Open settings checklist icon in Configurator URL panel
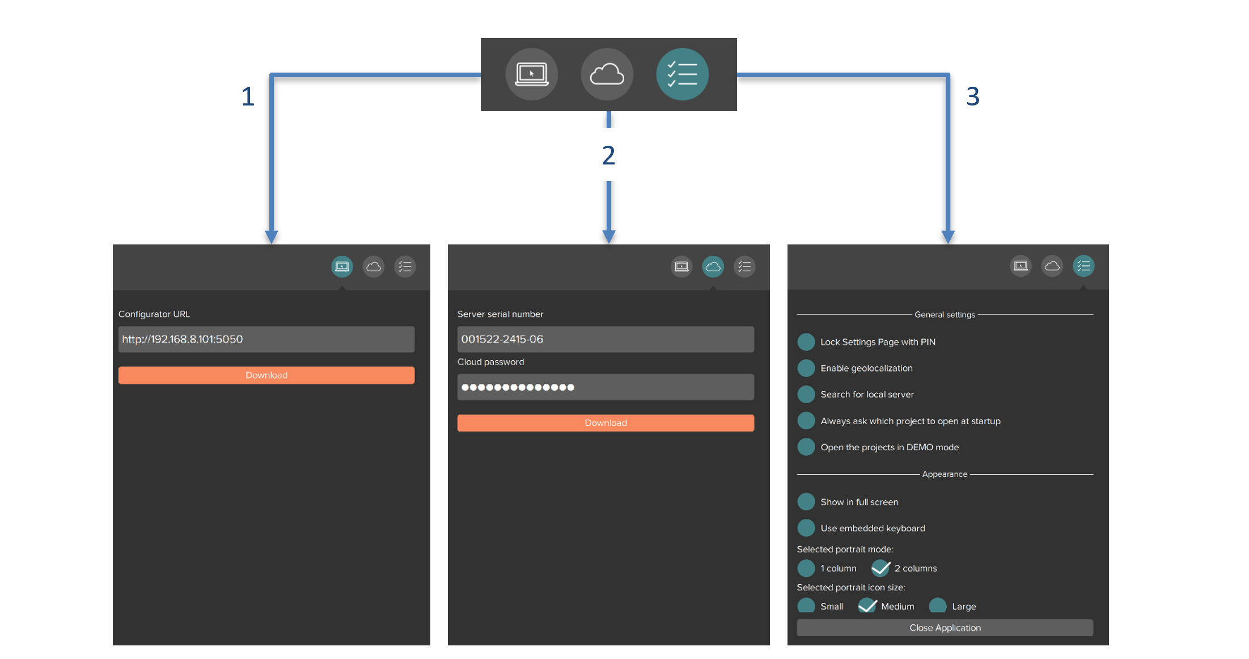 405,267
